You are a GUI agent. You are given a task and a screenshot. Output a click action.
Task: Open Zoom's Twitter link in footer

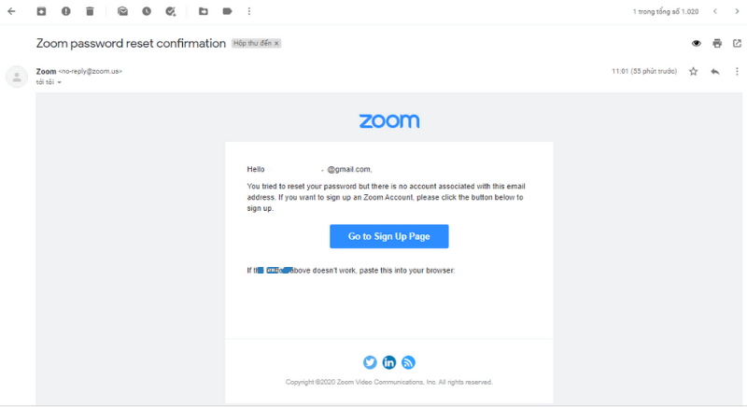370,362
